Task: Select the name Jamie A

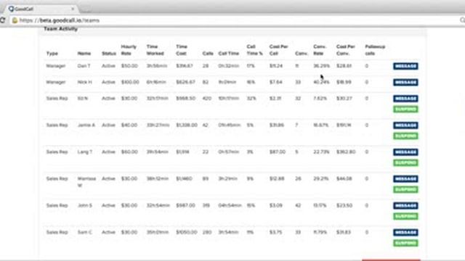Action: pos(86,125)
